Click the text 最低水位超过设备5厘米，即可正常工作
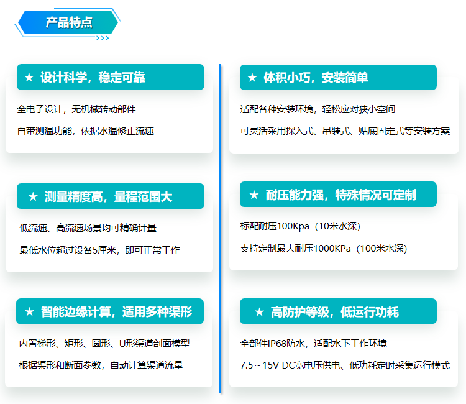Screen dimensions: 466x404 coord(99,250)
